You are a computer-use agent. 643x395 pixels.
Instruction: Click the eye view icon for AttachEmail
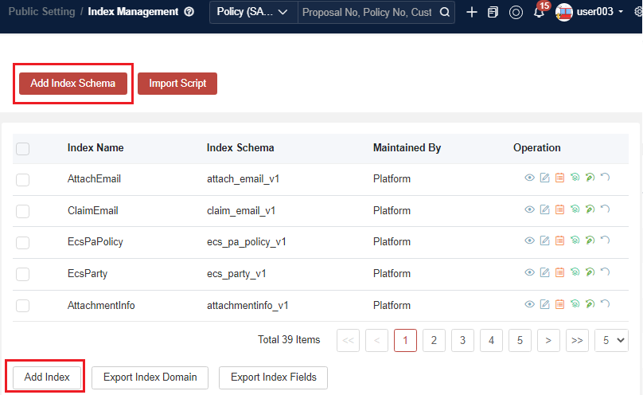[x=529, y=178]
